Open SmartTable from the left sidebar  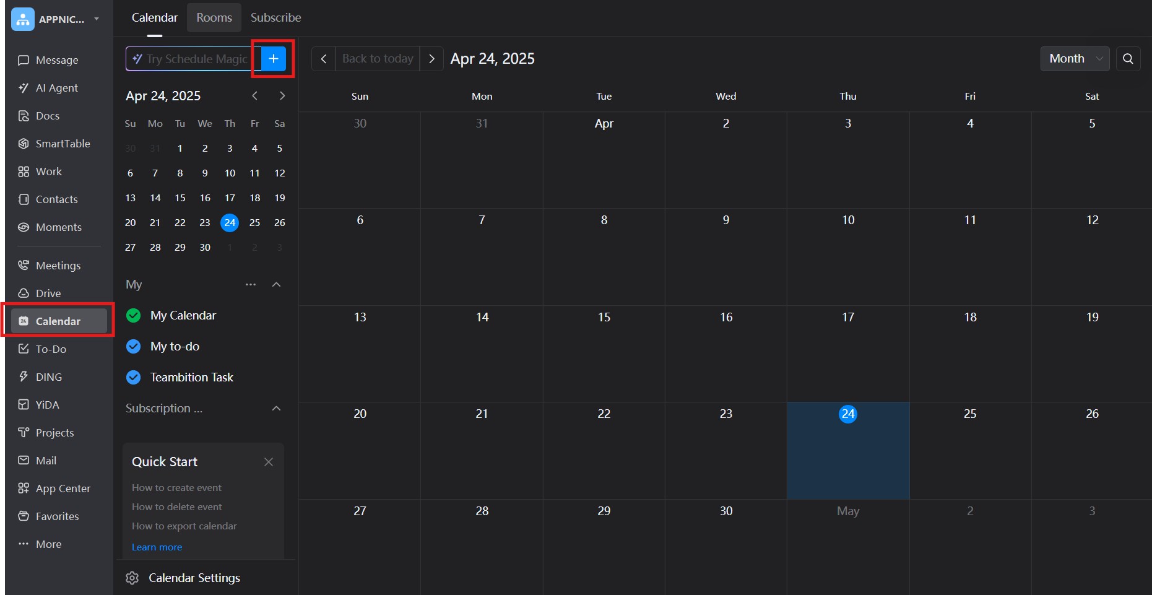[x=63, y=144]
